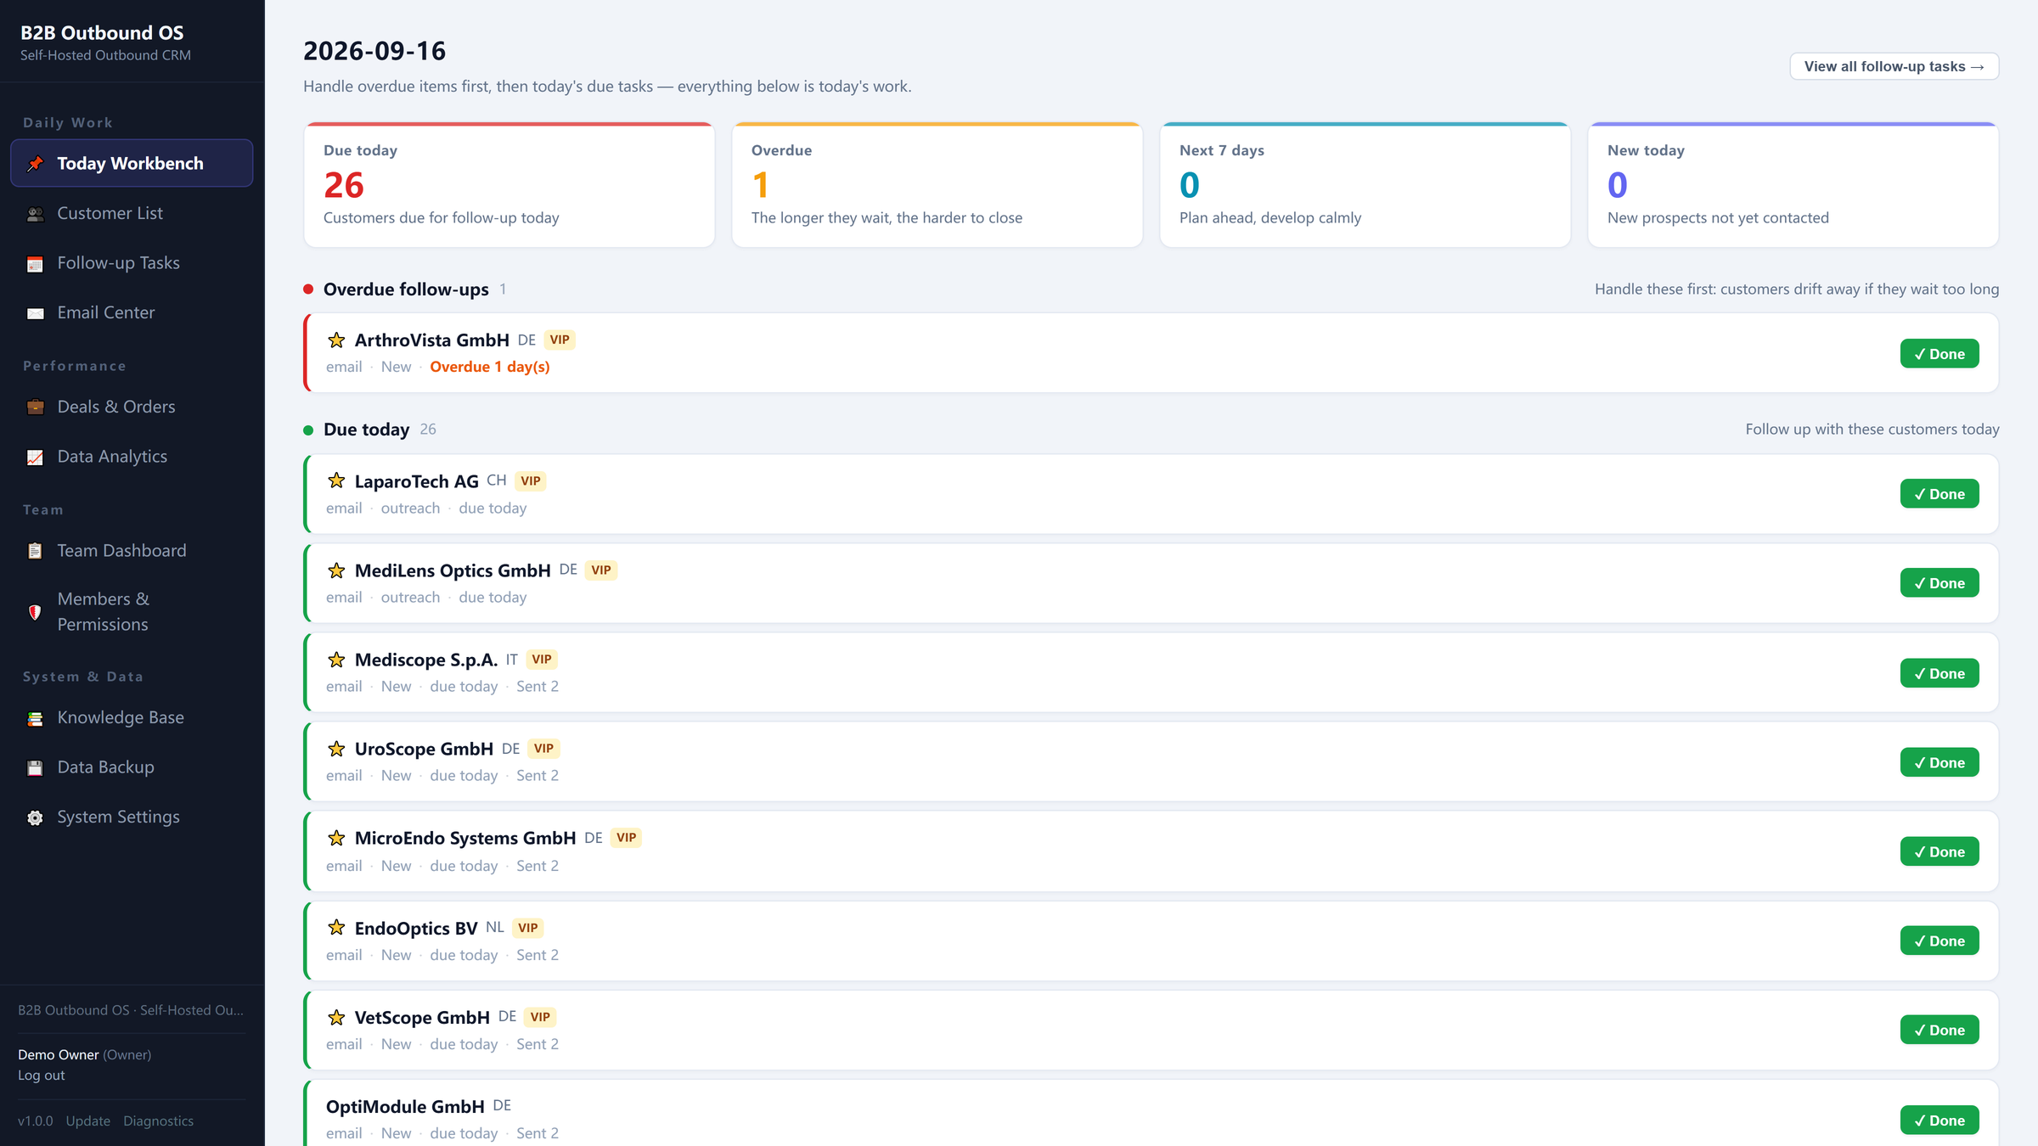Open UroScope GmbH customer name

[x=424, y=749]
